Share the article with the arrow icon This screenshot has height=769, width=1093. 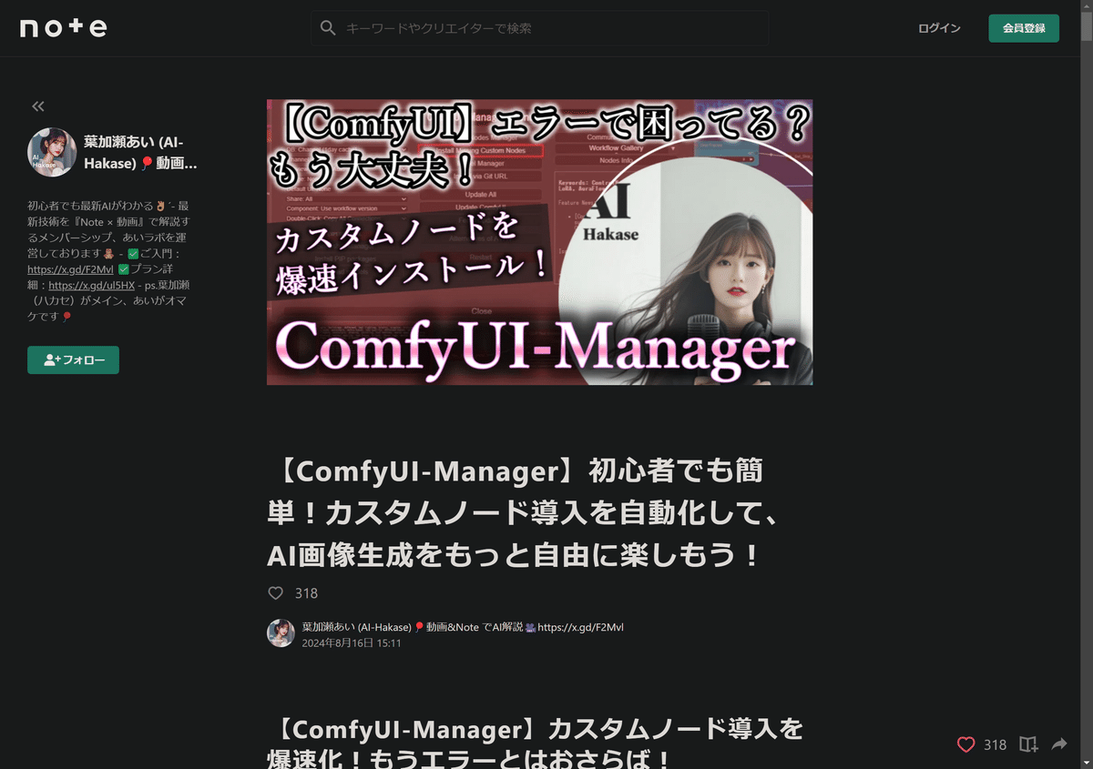click(1059, 744)
